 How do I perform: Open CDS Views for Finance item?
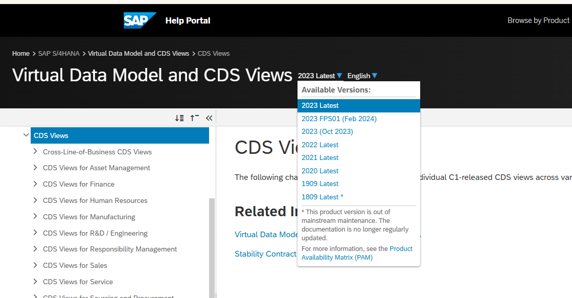[78, 184]
